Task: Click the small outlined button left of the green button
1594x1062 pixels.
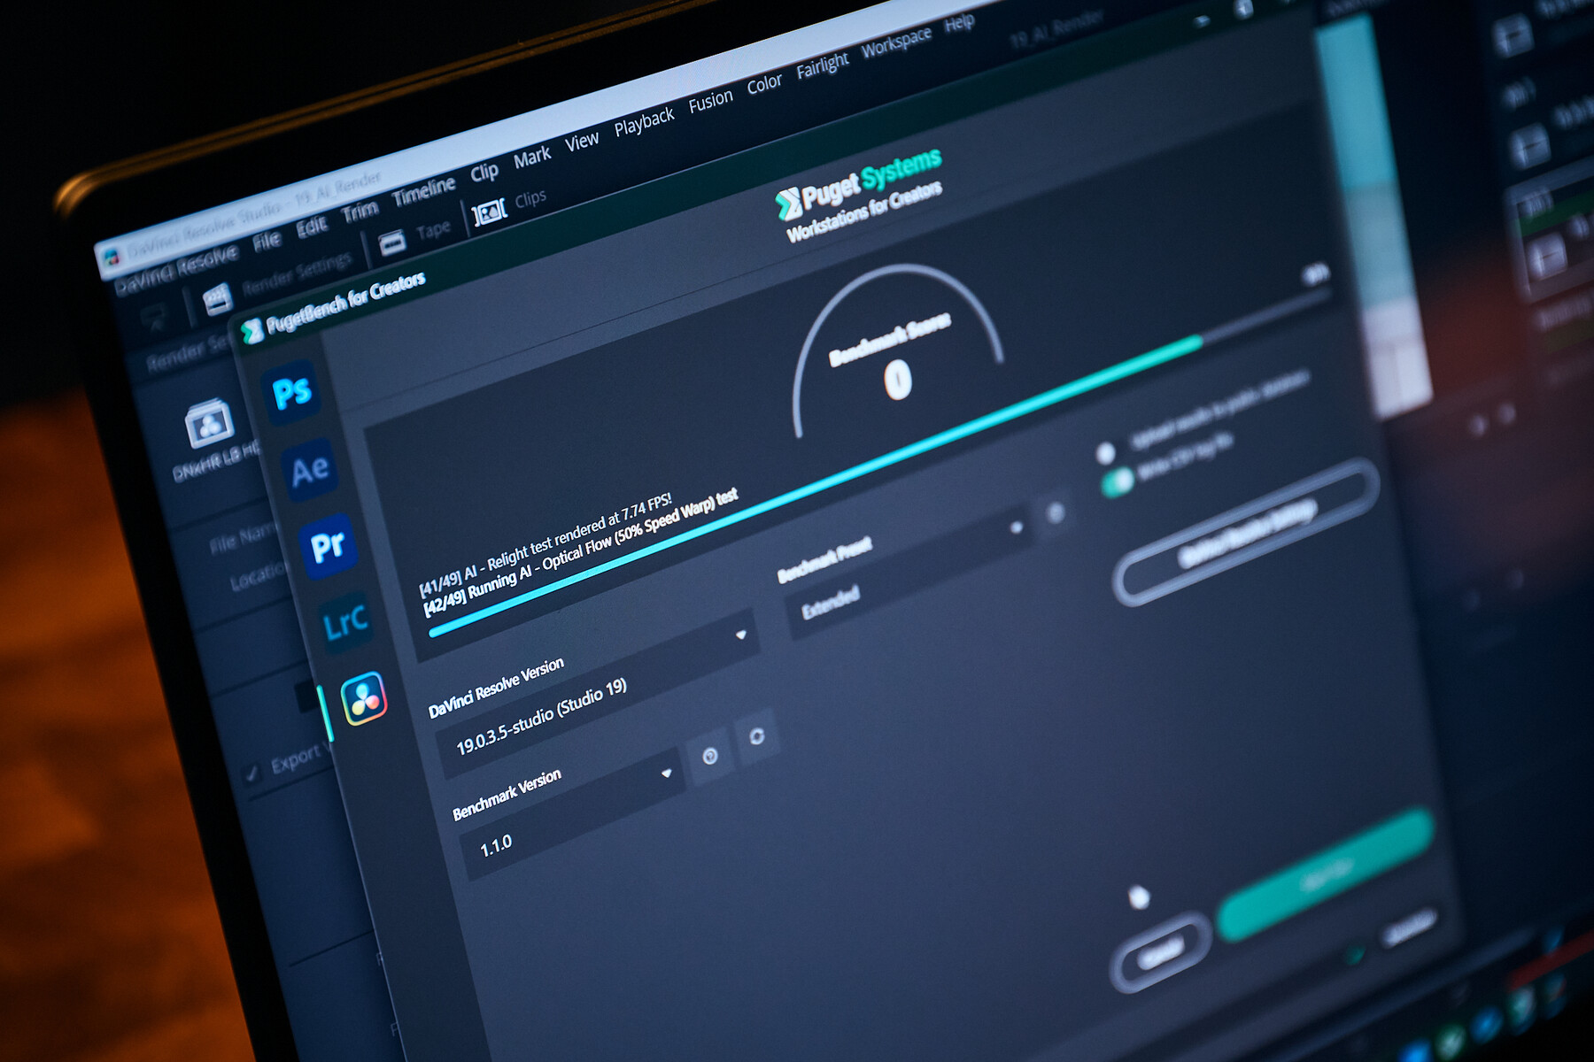Action: [1161, 952]
